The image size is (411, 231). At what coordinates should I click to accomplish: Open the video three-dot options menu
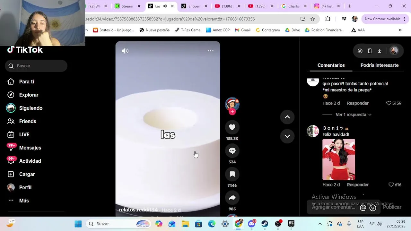click(x=210, y=51)
